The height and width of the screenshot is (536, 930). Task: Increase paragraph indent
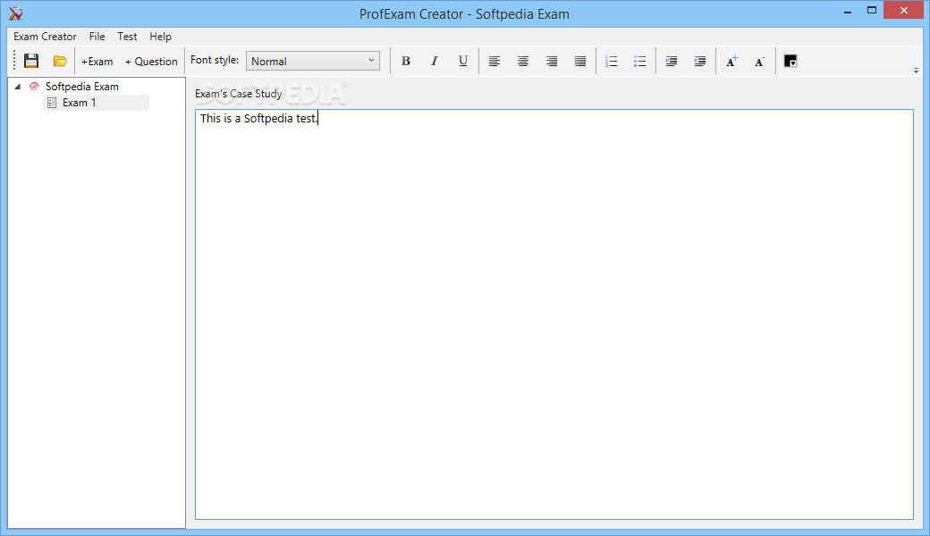(x=671, y=61)
